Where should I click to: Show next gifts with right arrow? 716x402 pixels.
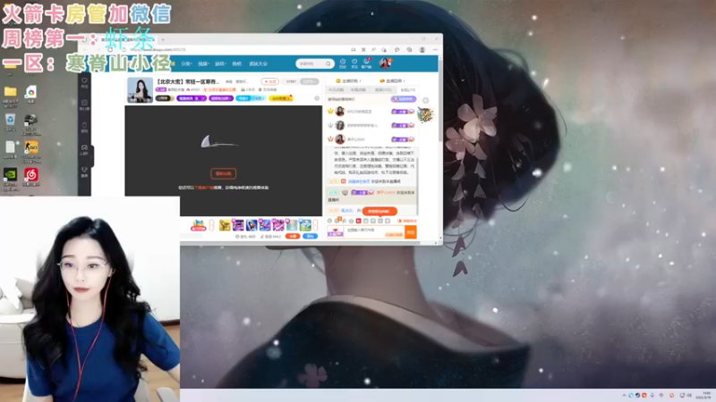click(315, 225)
